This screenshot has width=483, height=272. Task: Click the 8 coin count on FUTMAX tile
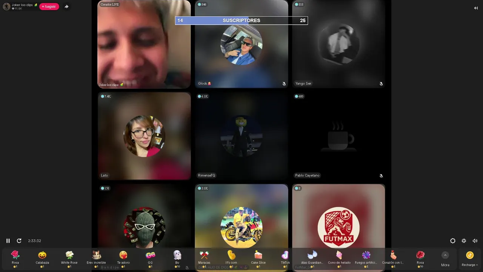pyautogui.click(x=297, y=188)
